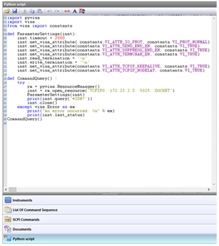Select the Python script panel

click(109, 239)
